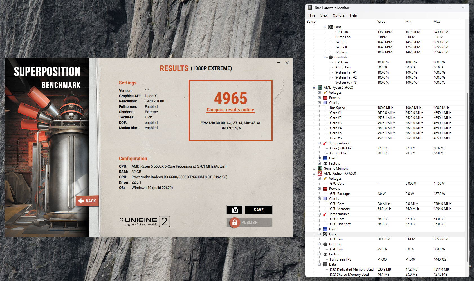Close the Superposition results window
Image resolution: width=474 pixels, height=281 pixels.
coord(287,63)
